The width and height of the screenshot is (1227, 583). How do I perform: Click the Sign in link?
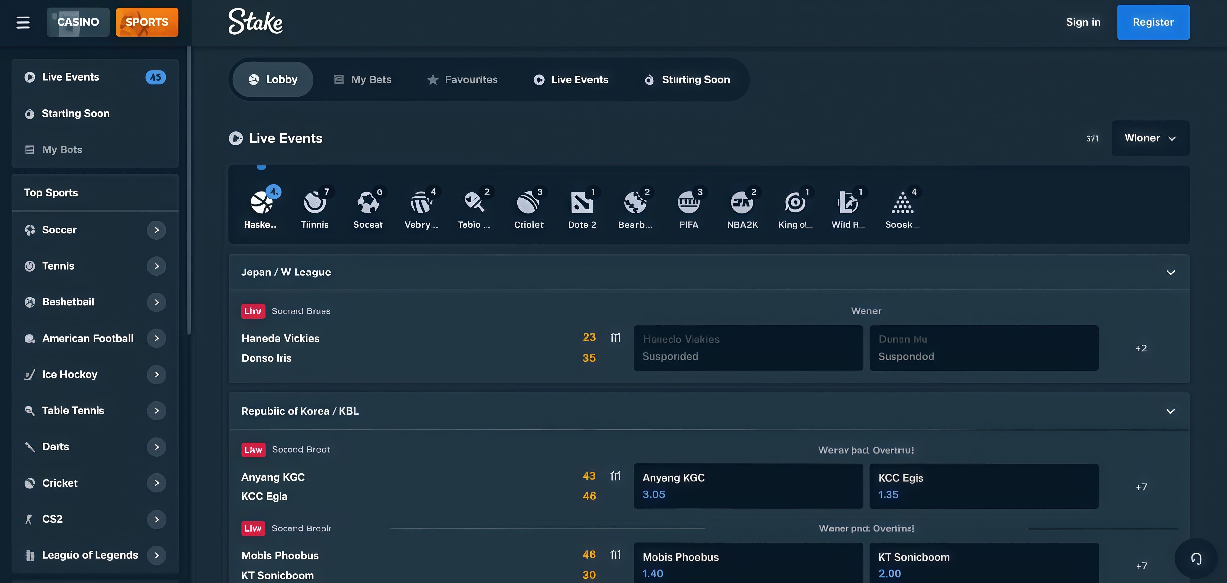pos(1083,22)
